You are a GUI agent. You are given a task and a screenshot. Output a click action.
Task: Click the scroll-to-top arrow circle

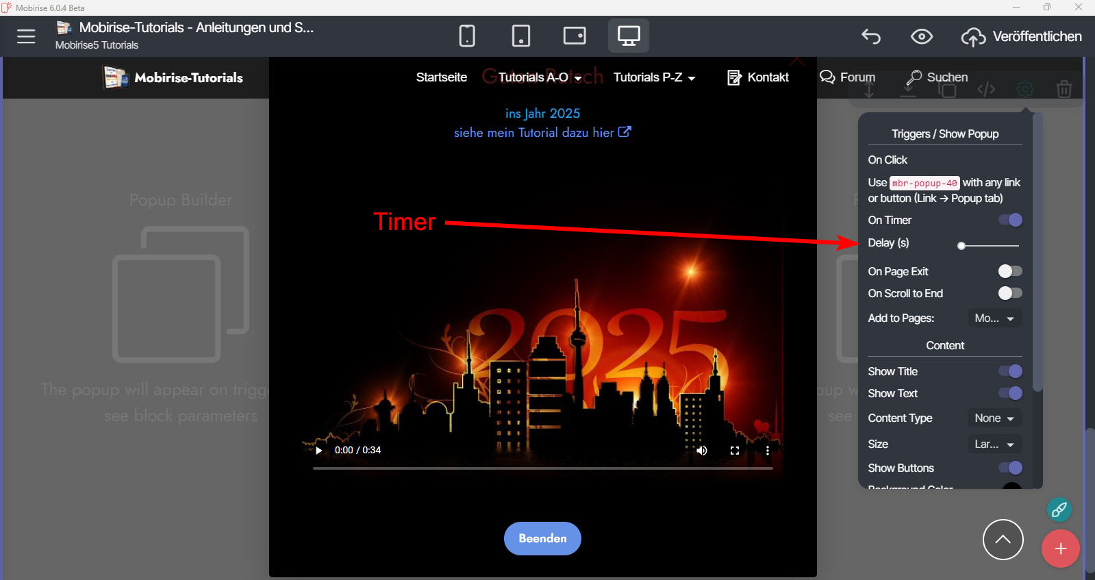pyautogui.click(x=1003, y=540)
